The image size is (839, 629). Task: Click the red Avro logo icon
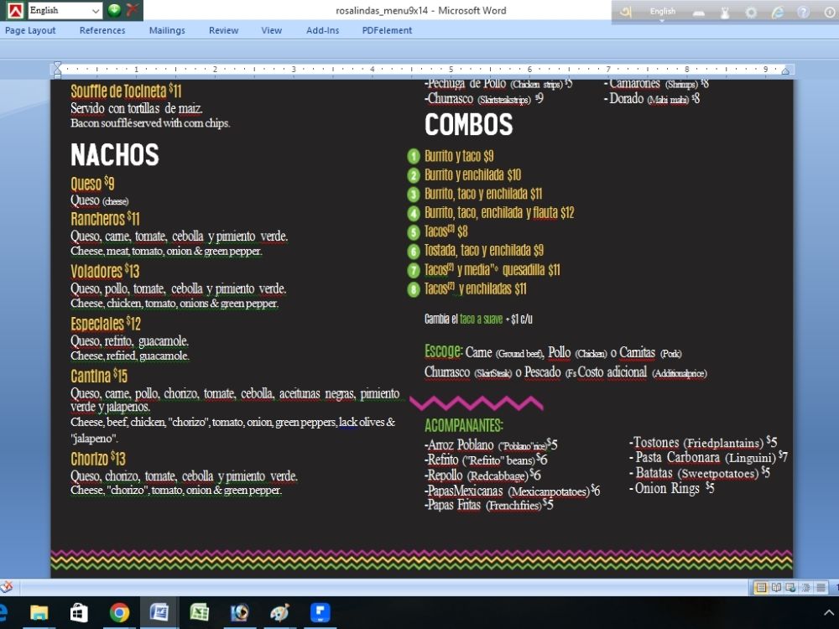(x=15, y=10)
